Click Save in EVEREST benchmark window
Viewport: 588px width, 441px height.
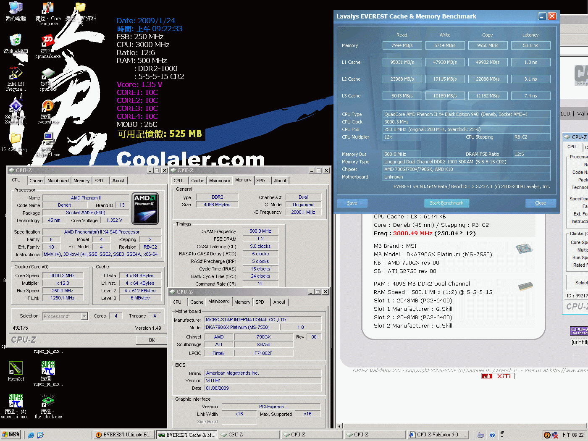point(352,203)
